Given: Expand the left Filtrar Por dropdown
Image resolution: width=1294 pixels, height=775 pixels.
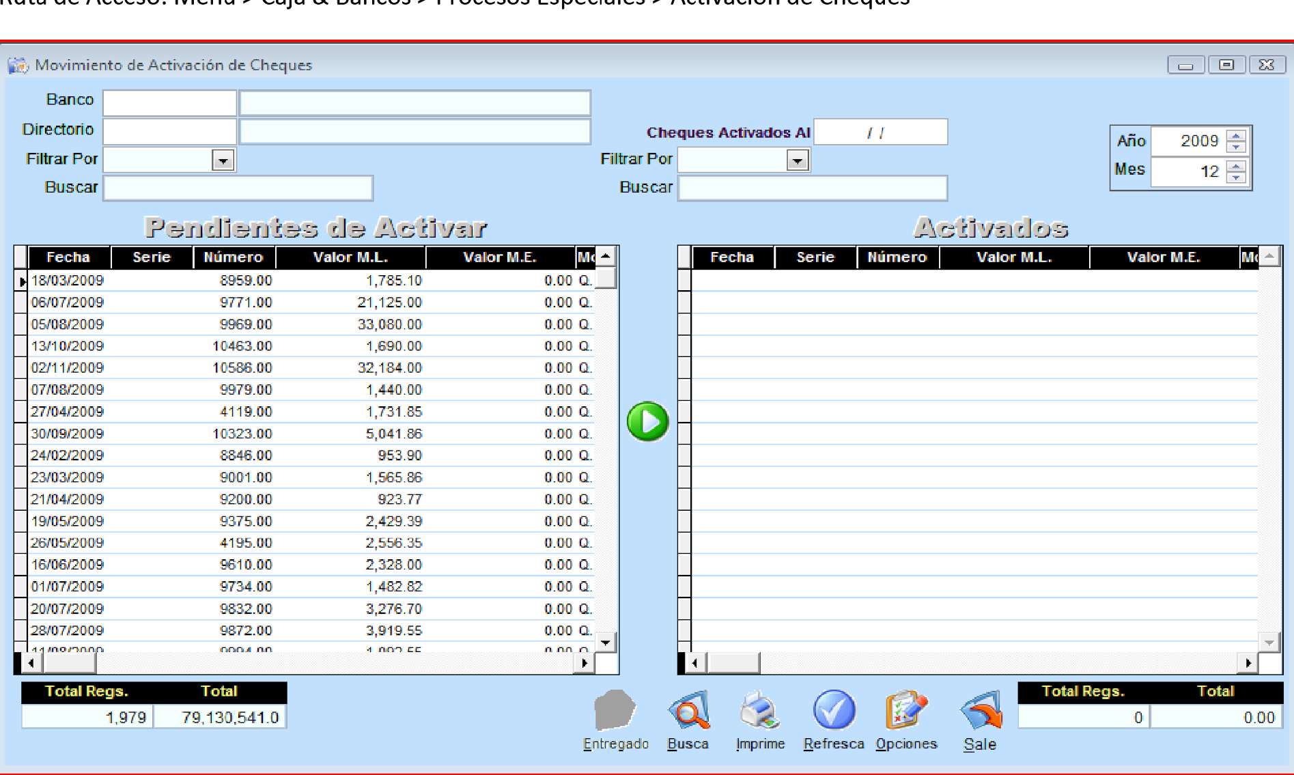Looking at the screenshot, I should tap(223, 160).
